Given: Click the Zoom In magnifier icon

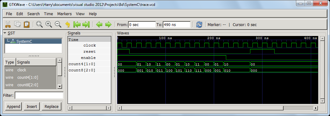Looking at the screenshot, I should coord(49,25).
